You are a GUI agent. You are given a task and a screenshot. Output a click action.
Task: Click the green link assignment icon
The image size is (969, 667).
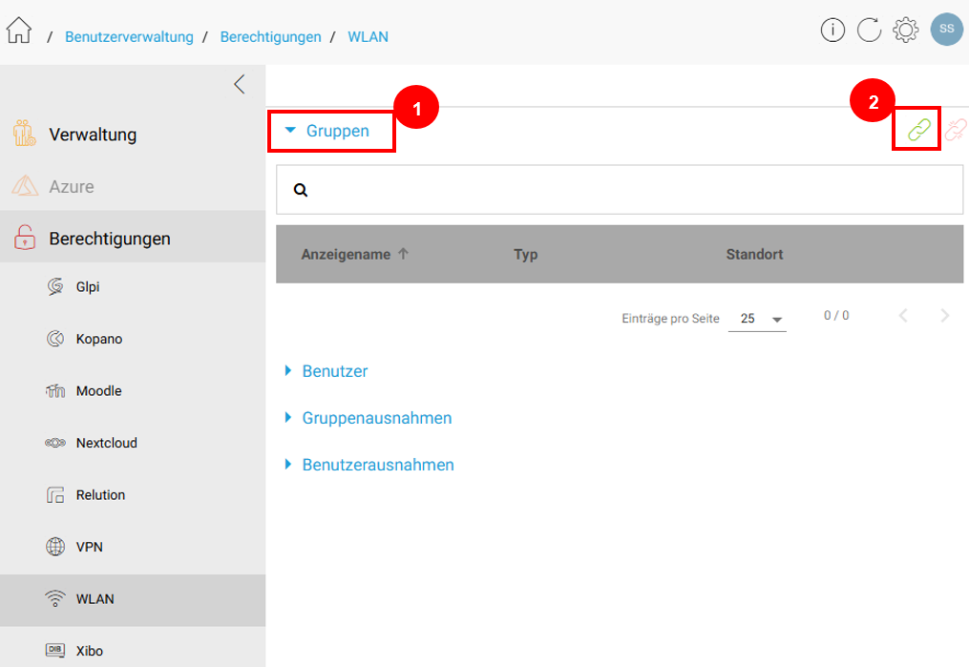tap(918, 131)
